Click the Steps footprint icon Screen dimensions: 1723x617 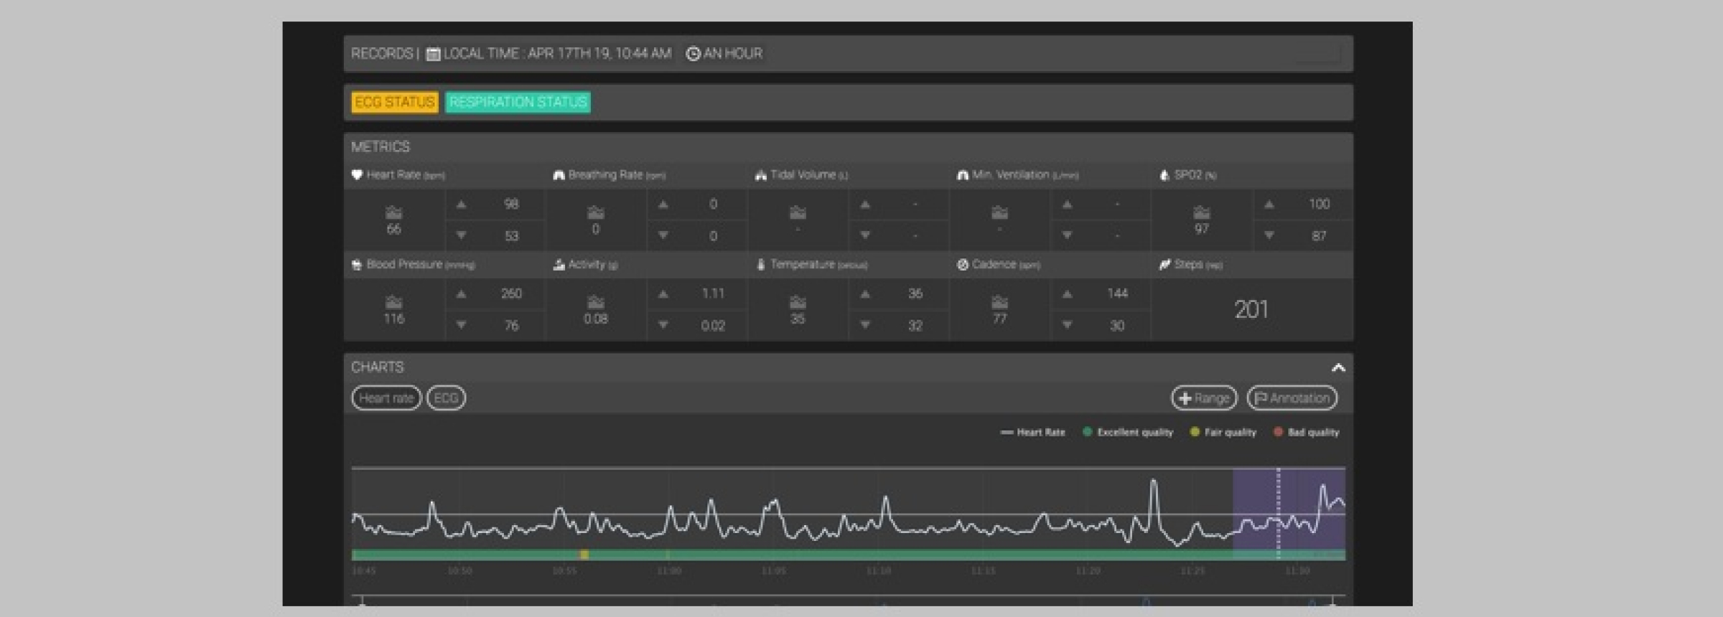pos(1164,265)
